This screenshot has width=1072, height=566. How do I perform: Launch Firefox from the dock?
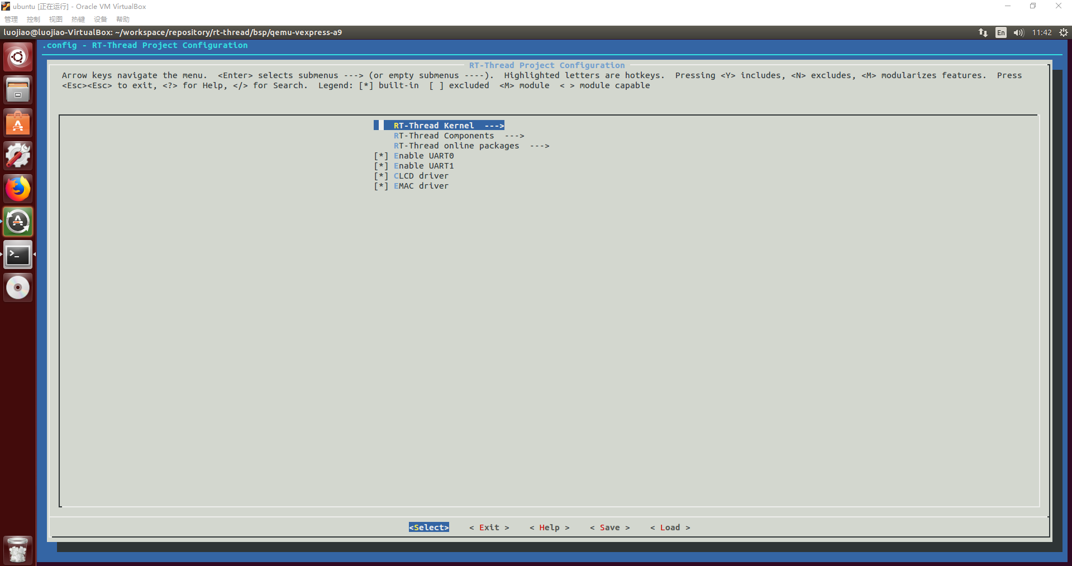(18, 189)
